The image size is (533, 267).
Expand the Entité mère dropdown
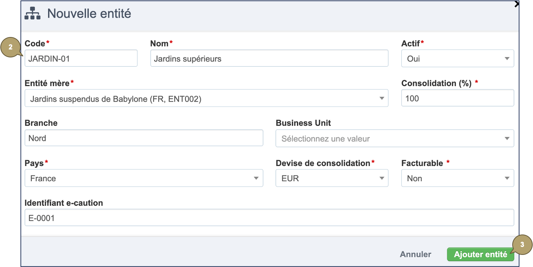[x=206, y=99]
